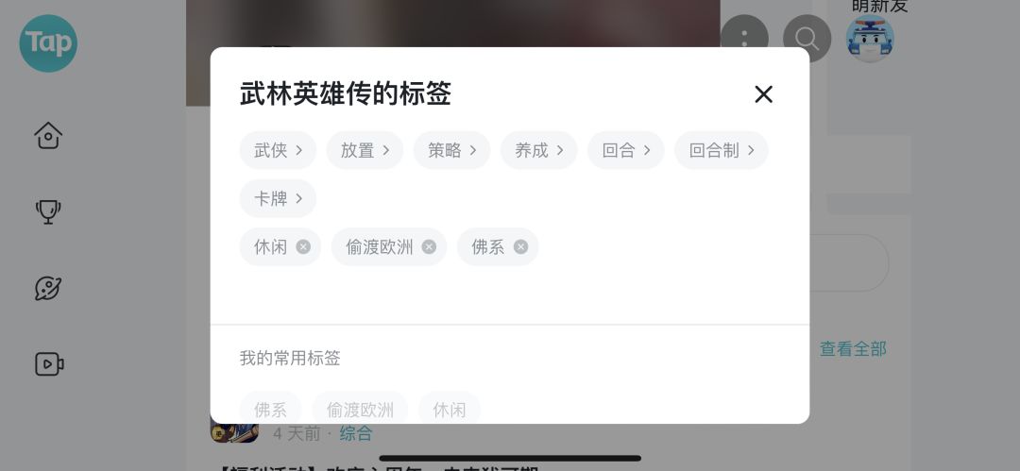Expand the 卡牌 tag chevron
The image size is (1020, 471).
click(x=298, y=198)
